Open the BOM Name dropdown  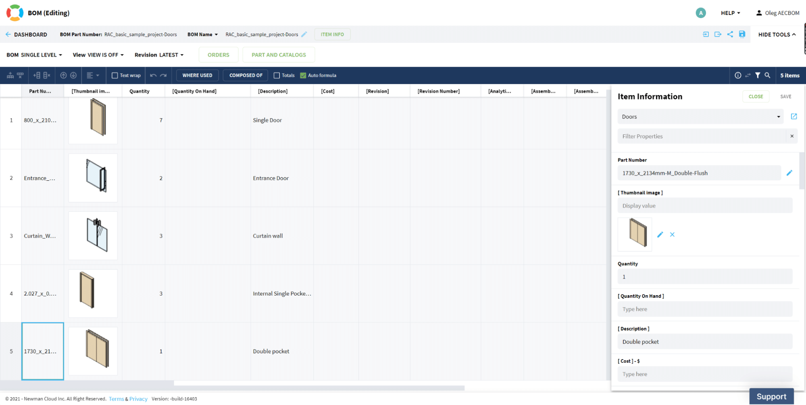[x=202, y=34]
